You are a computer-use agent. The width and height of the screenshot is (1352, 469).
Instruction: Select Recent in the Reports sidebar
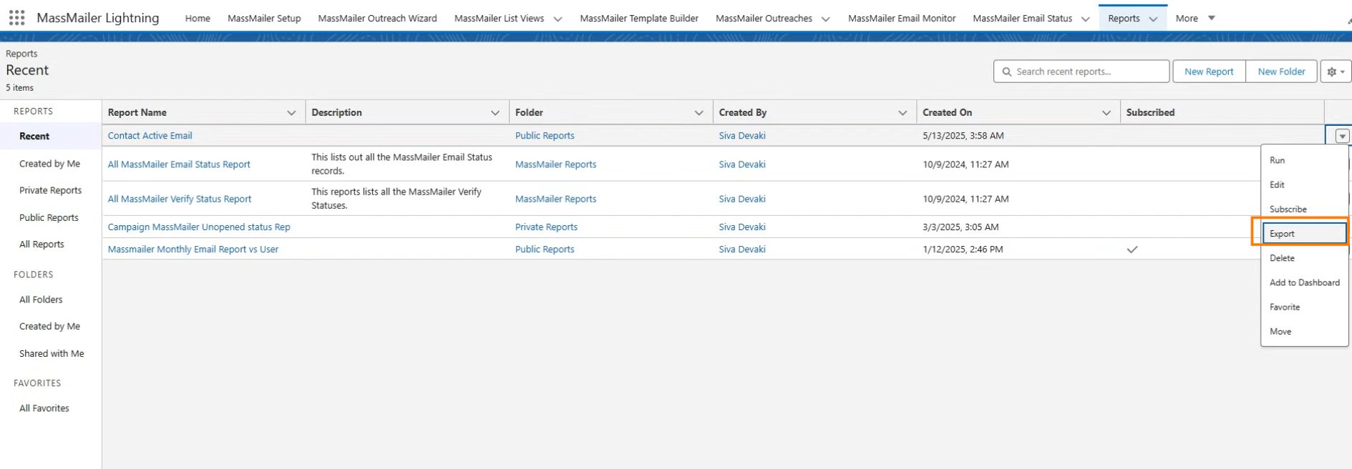(34, 136)
